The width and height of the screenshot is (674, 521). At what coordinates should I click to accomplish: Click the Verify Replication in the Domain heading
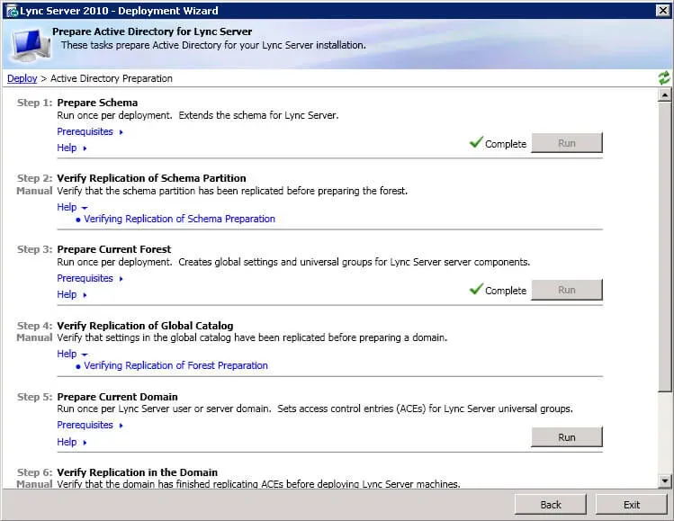(x=137, y=472)
